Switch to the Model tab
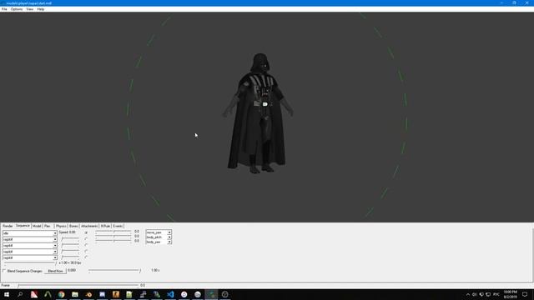The height and width of the screenshot is (300, 534). pos(37,226)
